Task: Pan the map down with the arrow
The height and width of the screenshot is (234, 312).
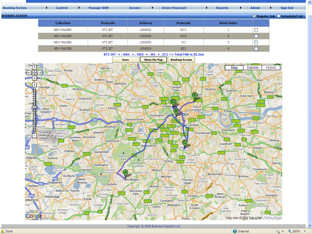Action: 34,78
